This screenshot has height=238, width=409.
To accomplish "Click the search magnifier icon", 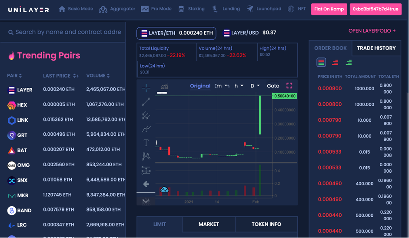I will [x=11, y=32].
